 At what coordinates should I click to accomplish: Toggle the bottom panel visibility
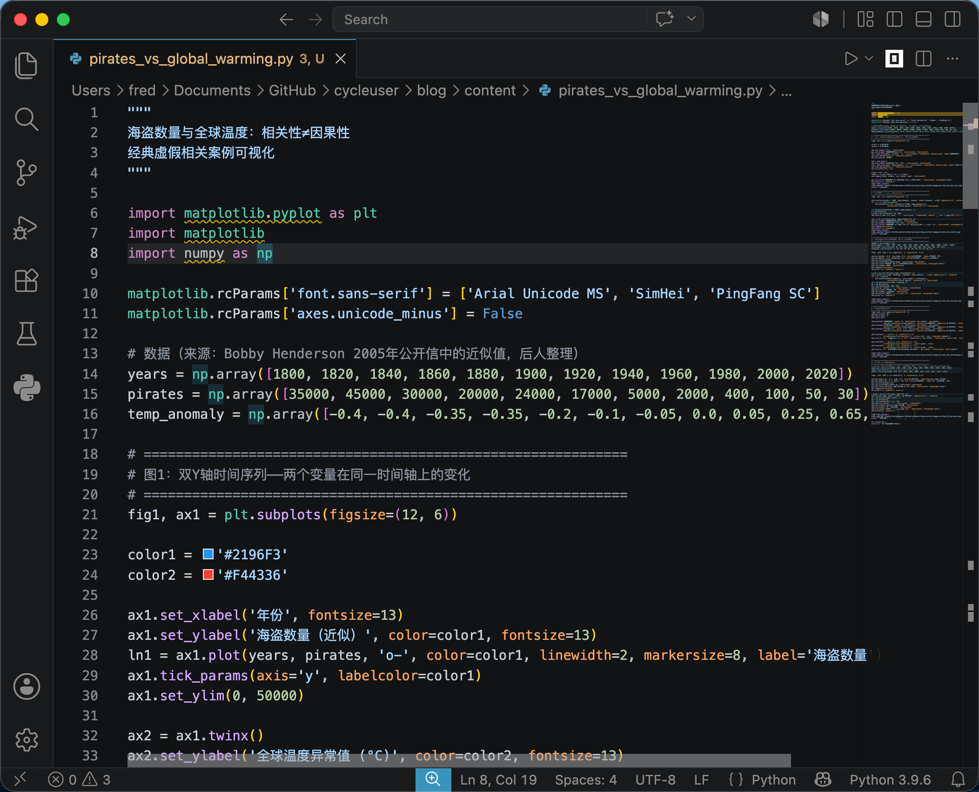[x=923, y=20]
